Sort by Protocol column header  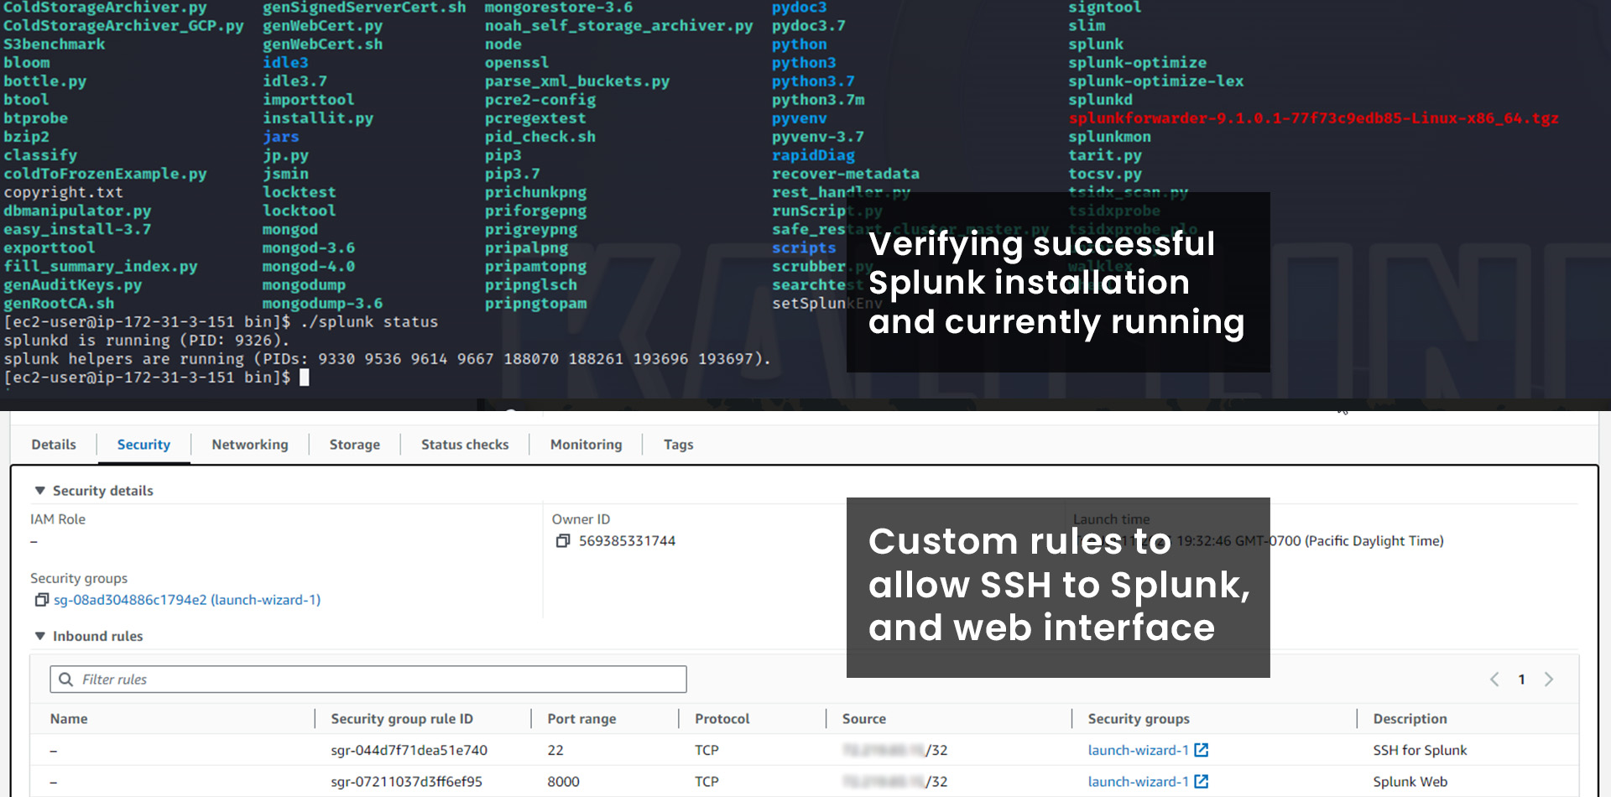pos(722,719)
